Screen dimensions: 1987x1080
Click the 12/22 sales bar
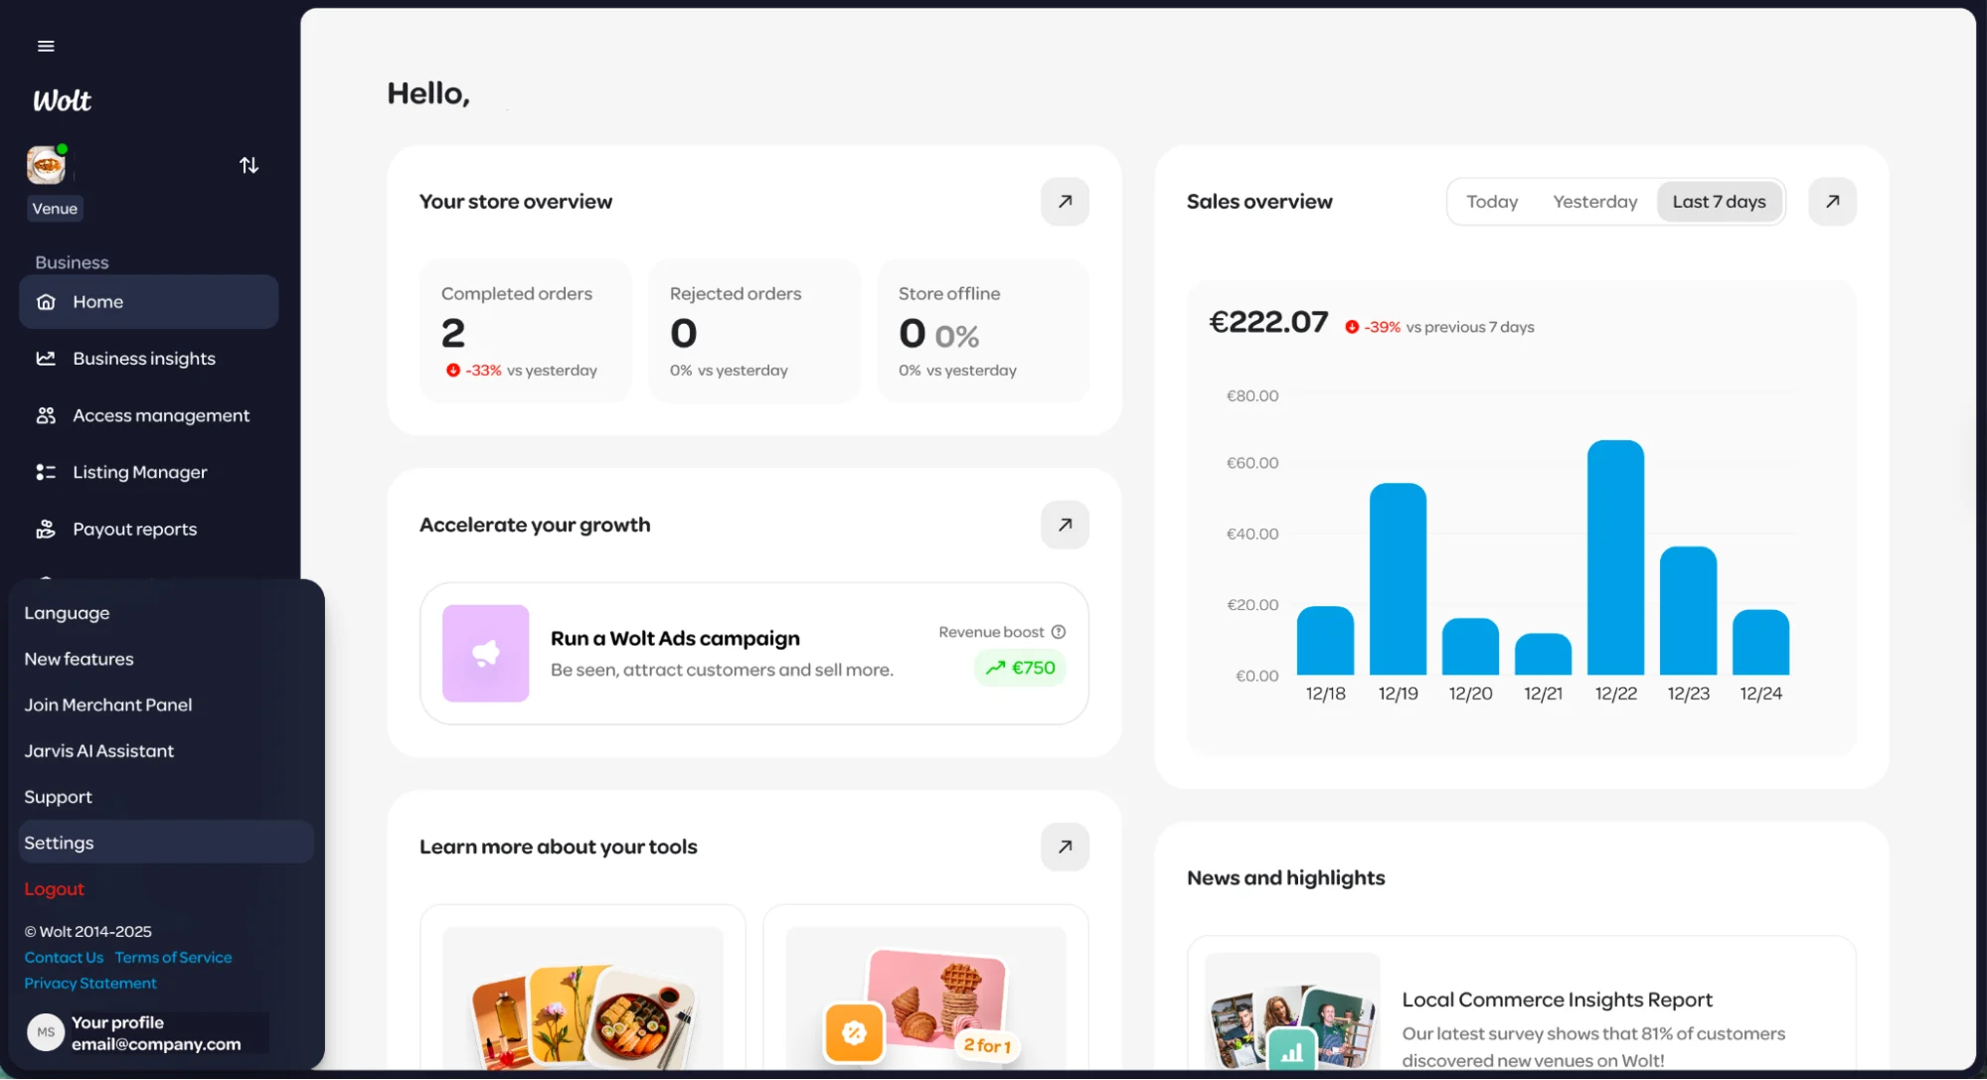1615,557
